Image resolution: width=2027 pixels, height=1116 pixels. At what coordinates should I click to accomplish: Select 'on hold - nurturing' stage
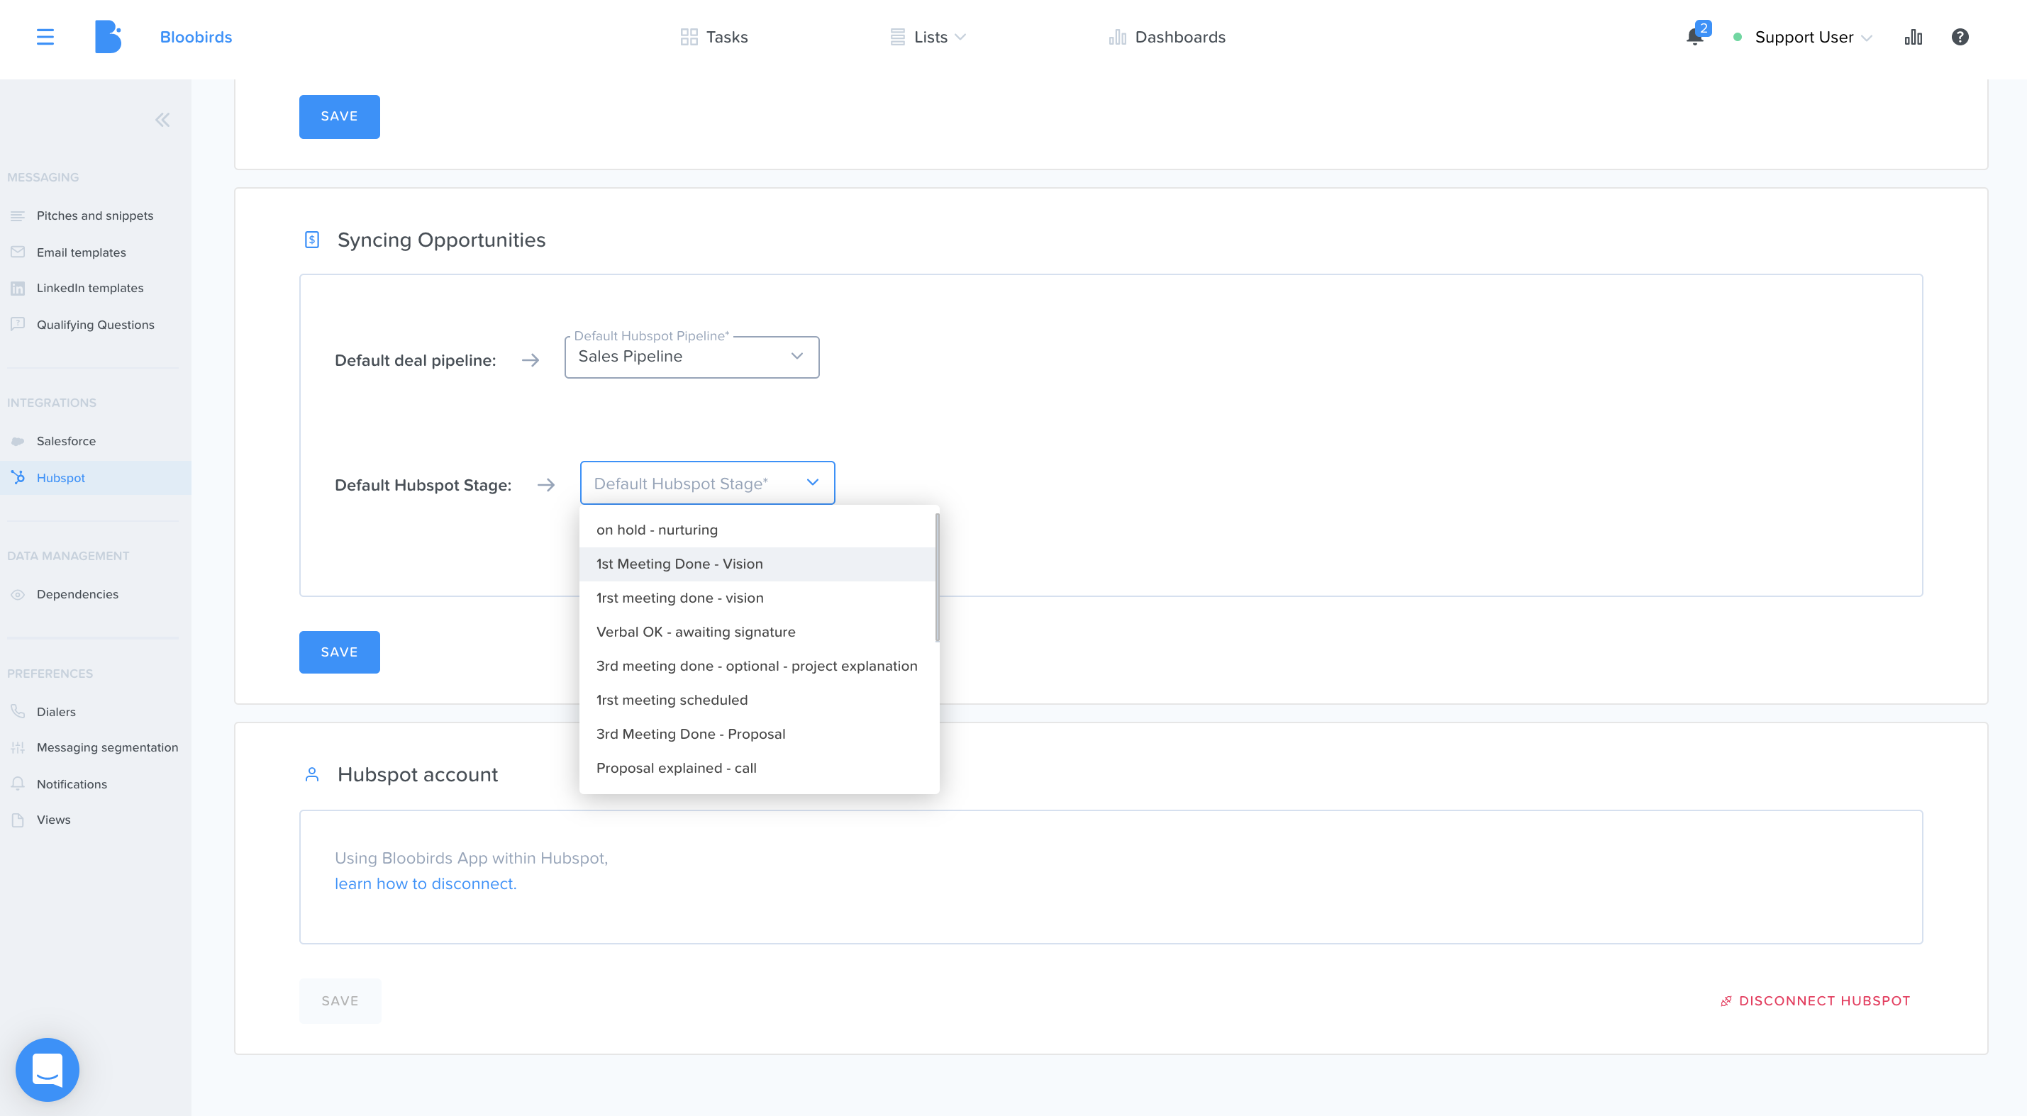pyautogui.click(x=757, y=530)
